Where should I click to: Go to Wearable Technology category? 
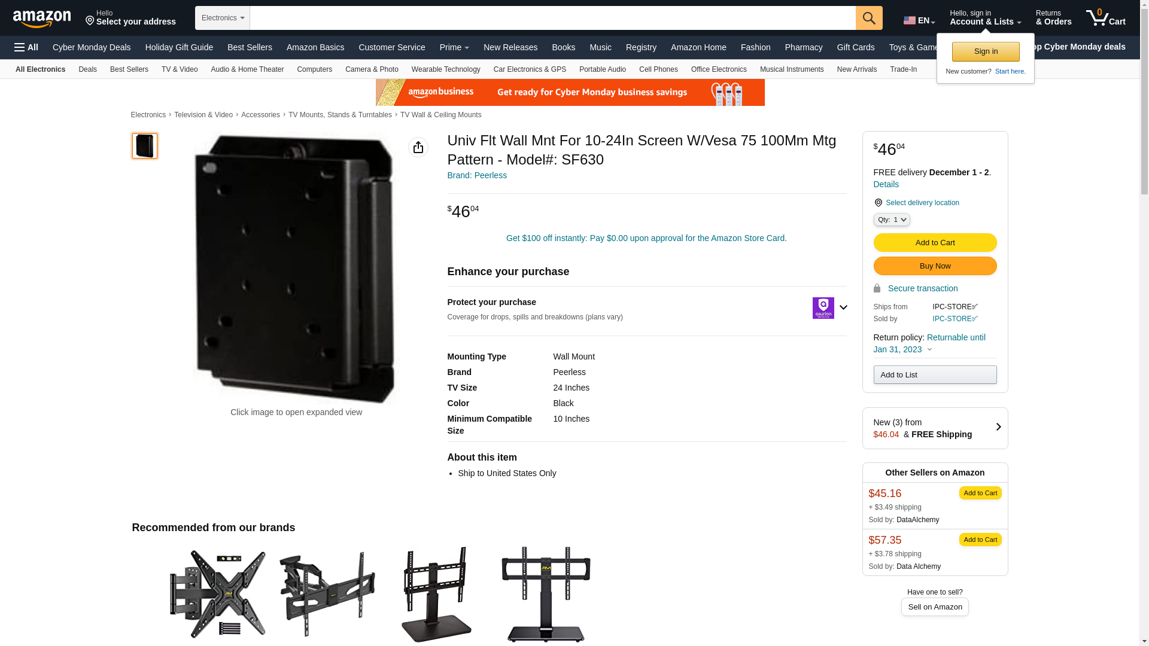coord(446,69)
